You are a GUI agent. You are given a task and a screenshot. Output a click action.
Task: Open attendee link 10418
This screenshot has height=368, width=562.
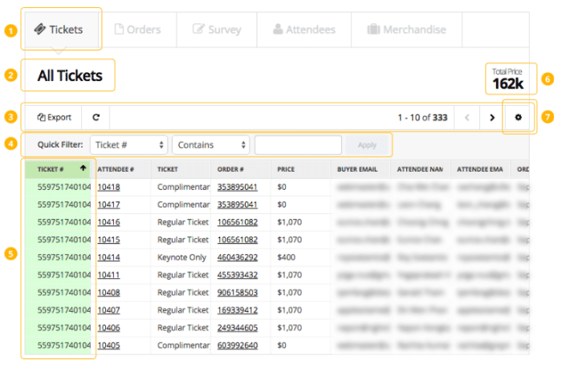point(108,187)
